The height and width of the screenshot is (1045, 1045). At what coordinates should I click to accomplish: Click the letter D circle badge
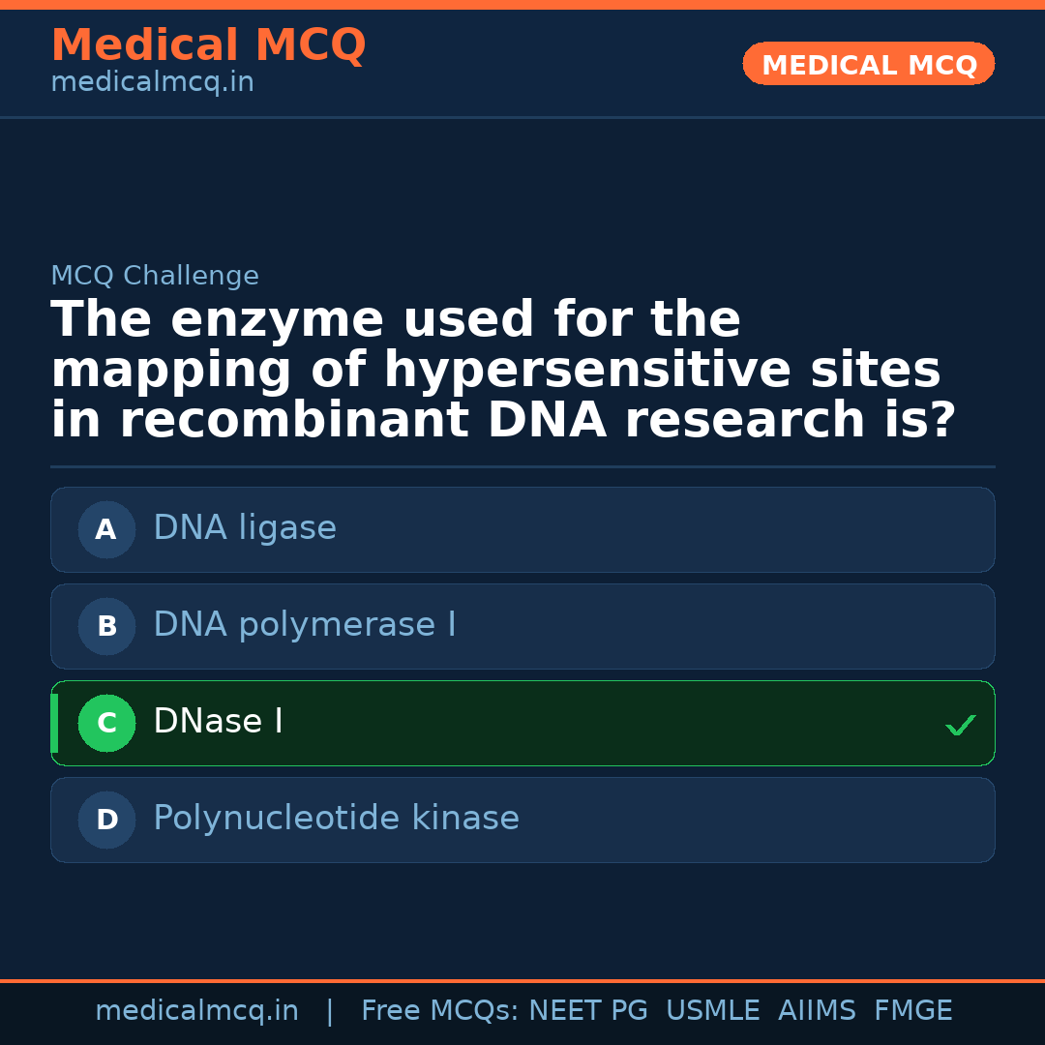point(106,820)
